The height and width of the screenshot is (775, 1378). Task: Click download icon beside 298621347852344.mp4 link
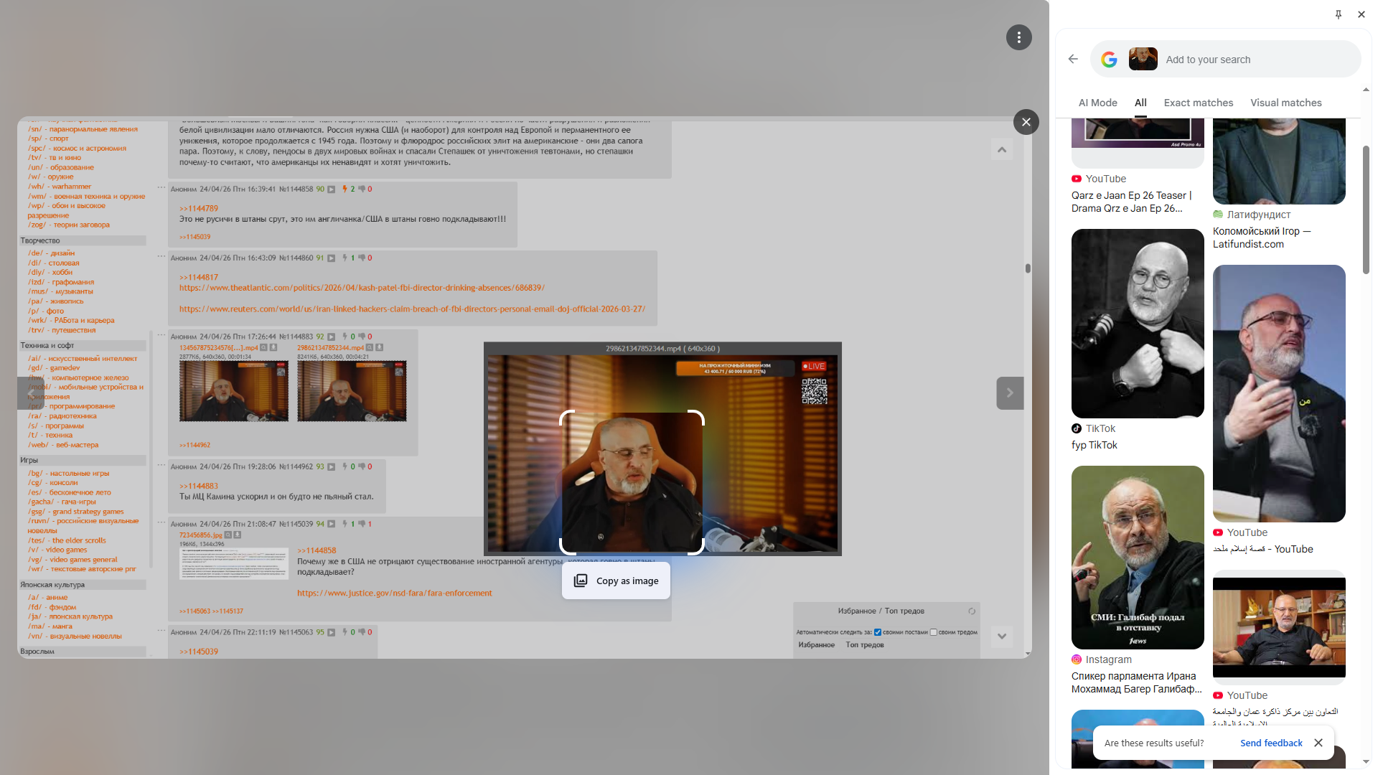[380, 347]
